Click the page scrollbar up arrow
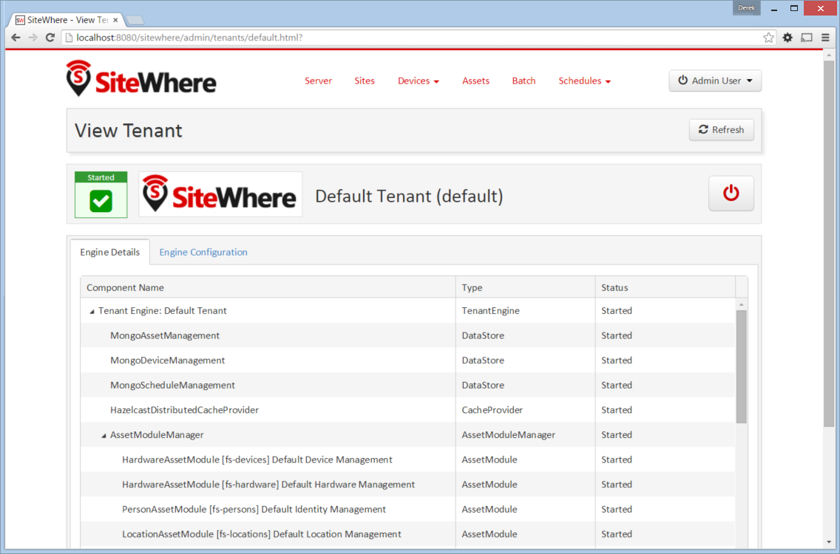Screen dimensions: 840x554 829,55
